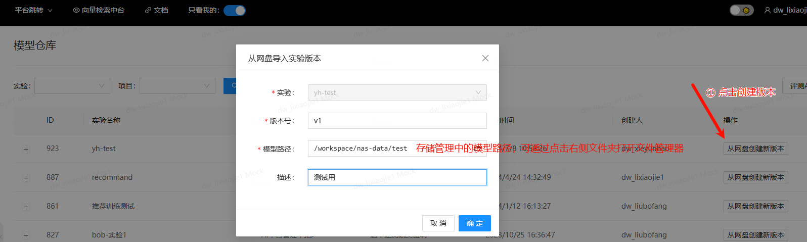This screenshot has height=242, width=807.
Task: Click the link icon beside 文档
Action: point(148,10)
